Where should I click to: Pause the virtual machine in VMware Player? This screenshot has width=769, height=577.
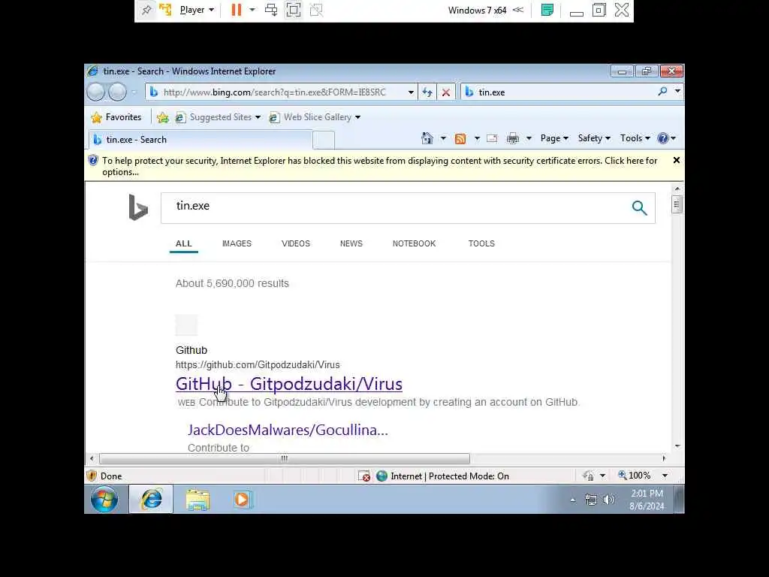237,10
